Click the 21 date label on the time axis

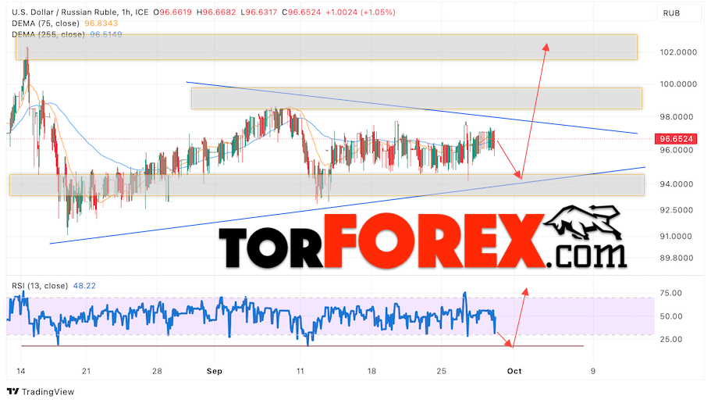click(x=86, y=371)
